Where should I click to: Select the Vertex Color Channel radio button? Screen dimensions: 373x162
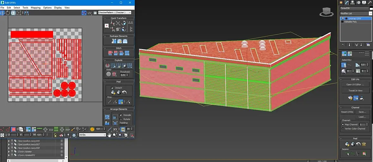click(343, 129)
